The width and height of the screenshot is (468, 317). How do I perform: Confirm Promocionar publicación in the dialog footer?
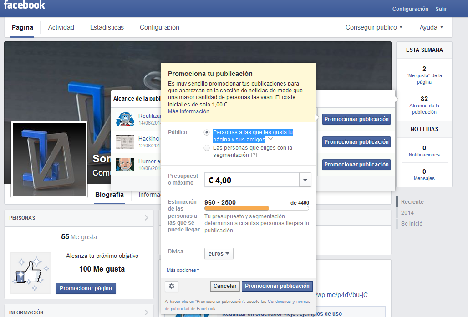[277, 286]
